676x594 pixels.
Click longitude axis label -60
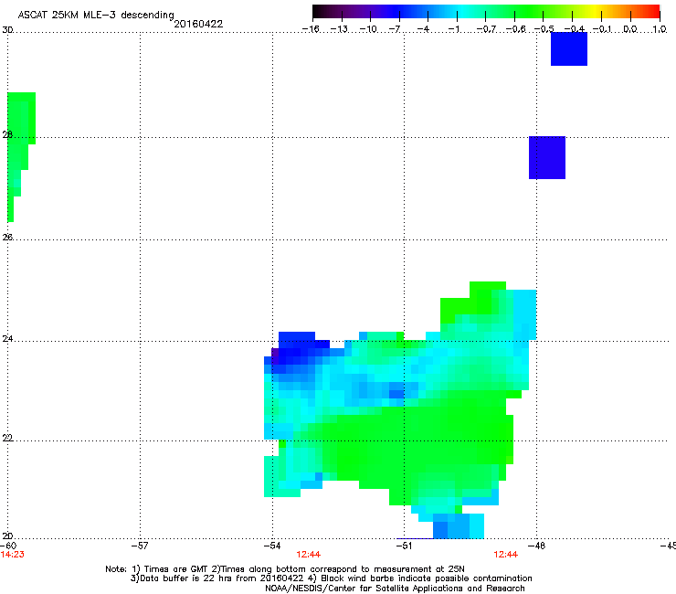tap(8, 546)
